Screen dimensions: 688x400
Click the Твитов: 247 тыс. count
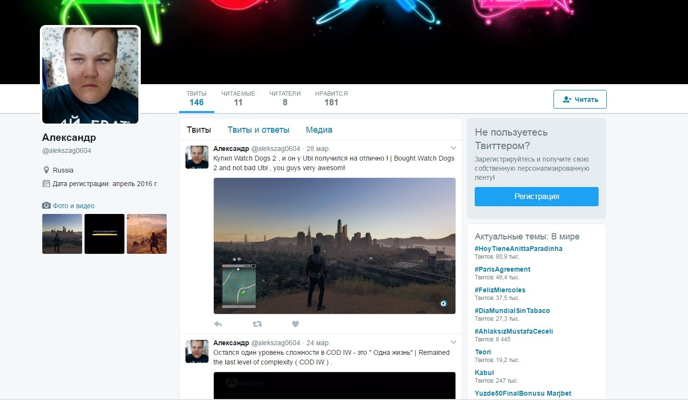[x=497, y=381]
